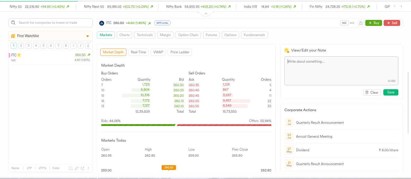Screen dimensions: 411x179
Task: Click the green Buy button
Action: (374, 23)
